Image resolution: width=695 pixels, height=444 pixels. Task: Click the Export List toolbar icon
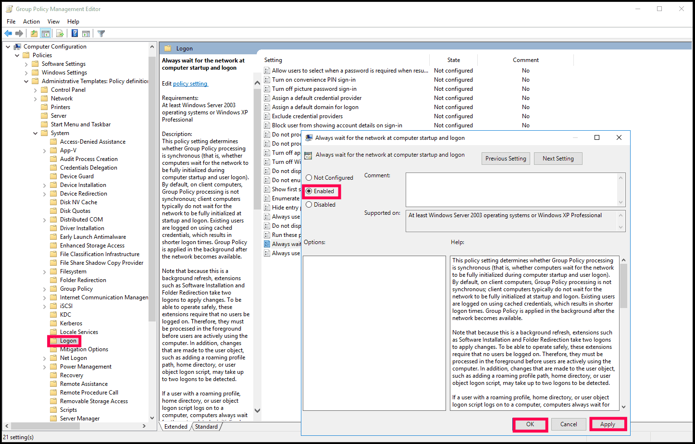point(60,34)
